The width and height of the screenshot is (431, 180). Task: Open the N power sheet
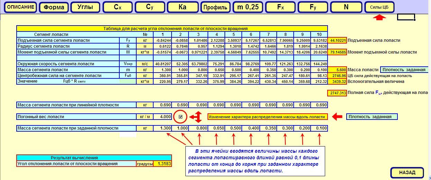tap(346, 7)
